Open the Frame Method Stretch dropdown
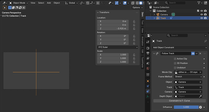The width and height of the screenshot is (209, 112). [188, 77]
